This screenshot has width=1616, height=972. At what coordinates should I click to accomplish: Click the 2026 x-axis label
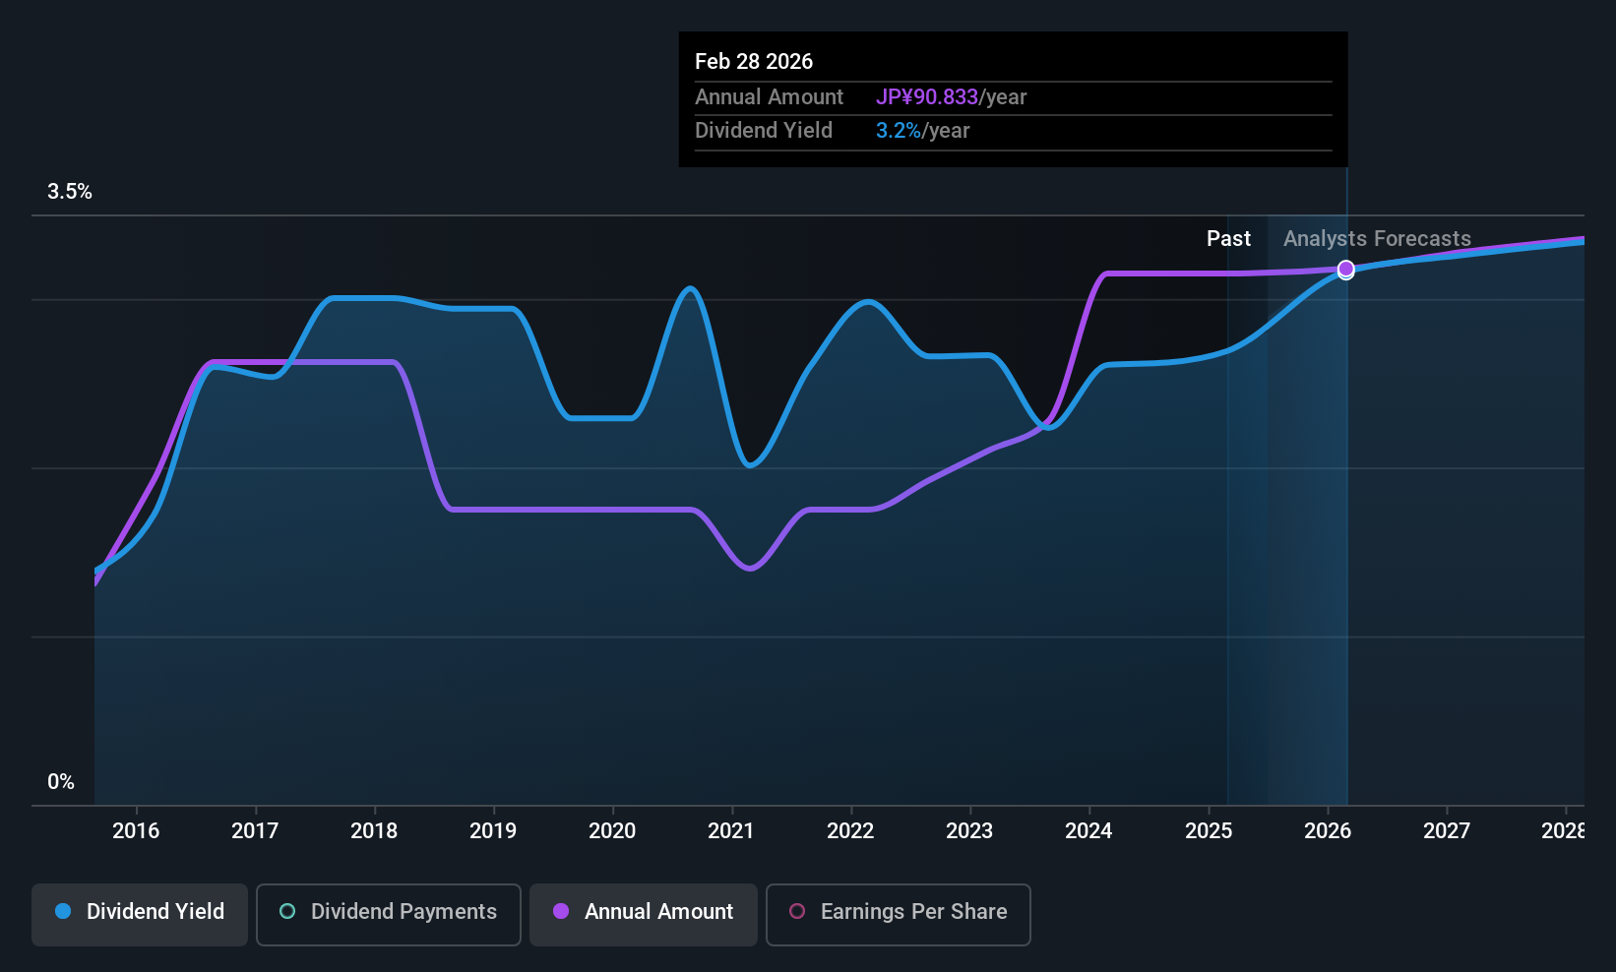pos(1328,831)
